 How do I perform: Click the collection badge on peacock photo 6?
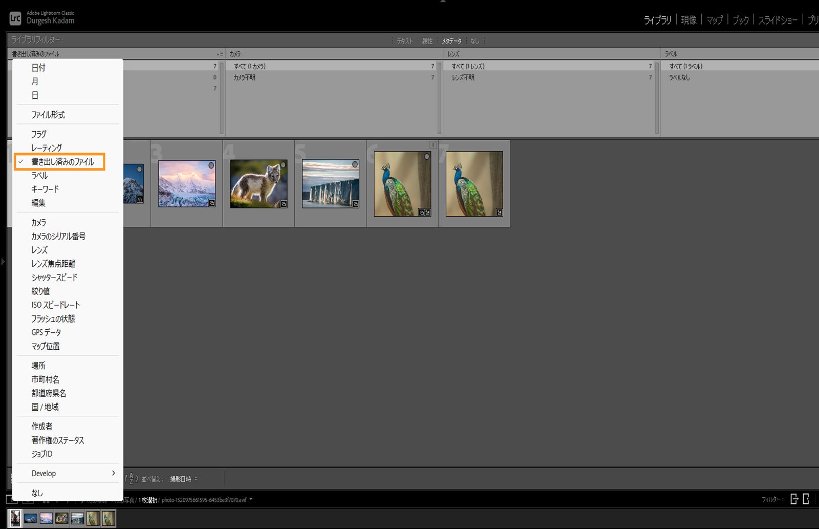(x=422, y=213)
